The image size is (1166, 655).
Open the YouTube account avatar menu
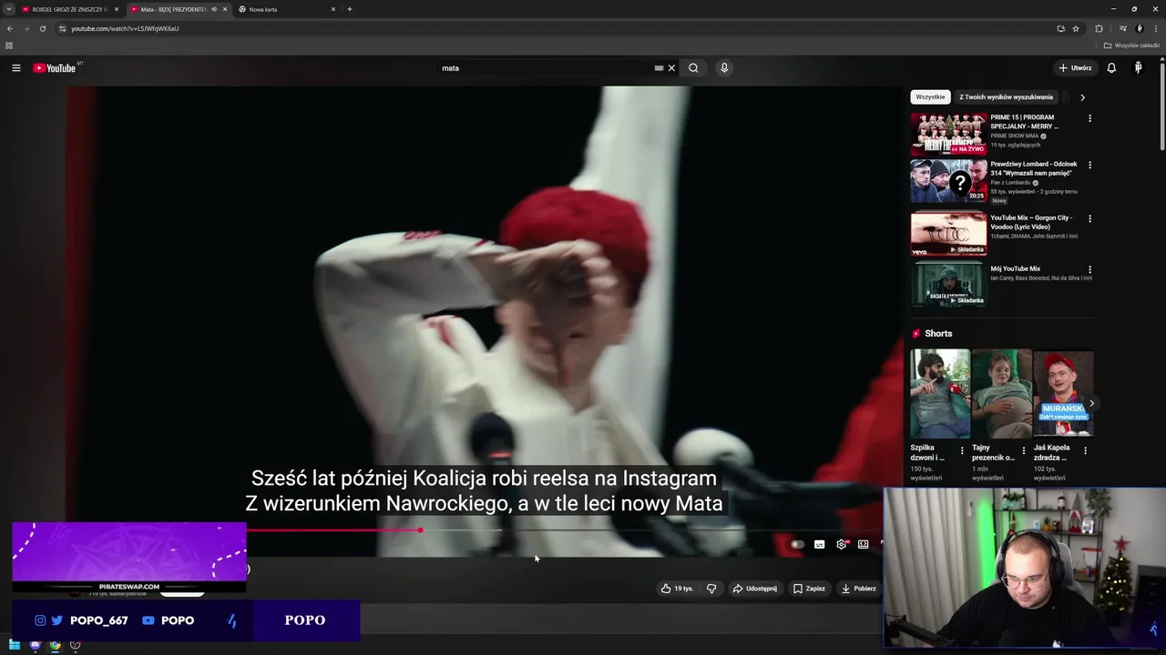point(1138,68)
